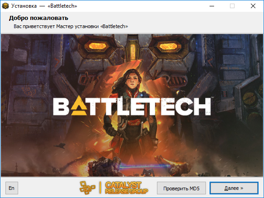Click the disabled maximize window button
Screen dimensions: 264x198
(x=232, y=6)
